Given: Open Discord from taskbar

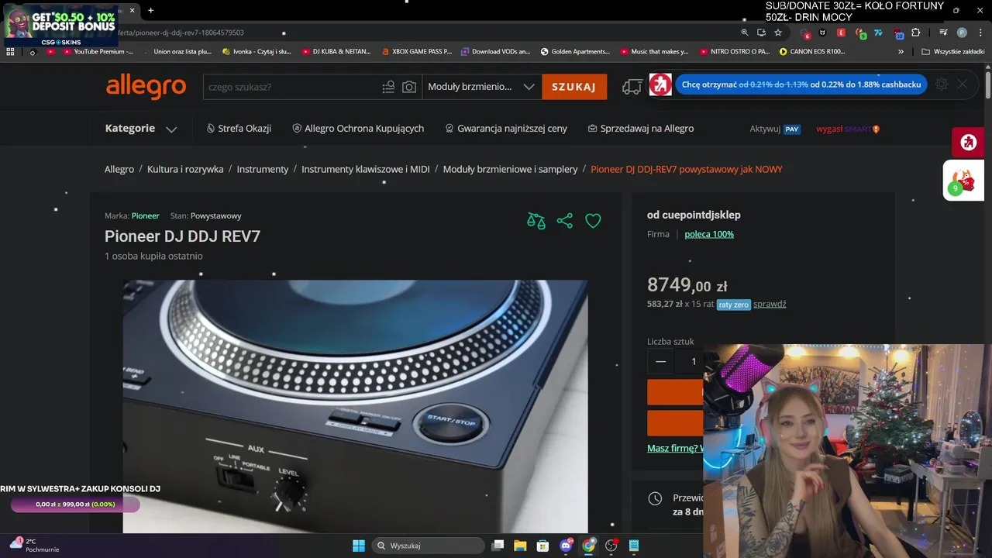Looking at the screenshot, I should click(x=566, y=546).
